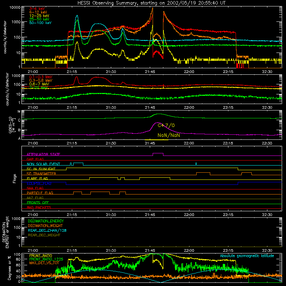Click the 'BAD PACKETS' flag label
The height and width of the screenshot is (286, 286).
point(39,207)
